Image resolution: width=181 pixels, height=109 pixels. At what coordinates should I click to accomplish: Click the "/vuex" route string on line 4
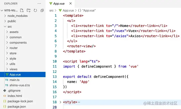119,31
